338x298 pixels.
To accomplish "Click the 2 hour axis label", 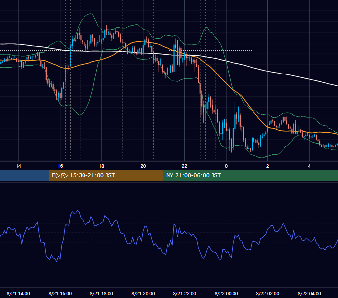I will coord(268,166).
